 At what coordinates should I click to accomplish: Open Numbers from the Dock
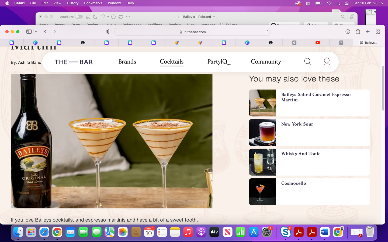click(240, 232)
